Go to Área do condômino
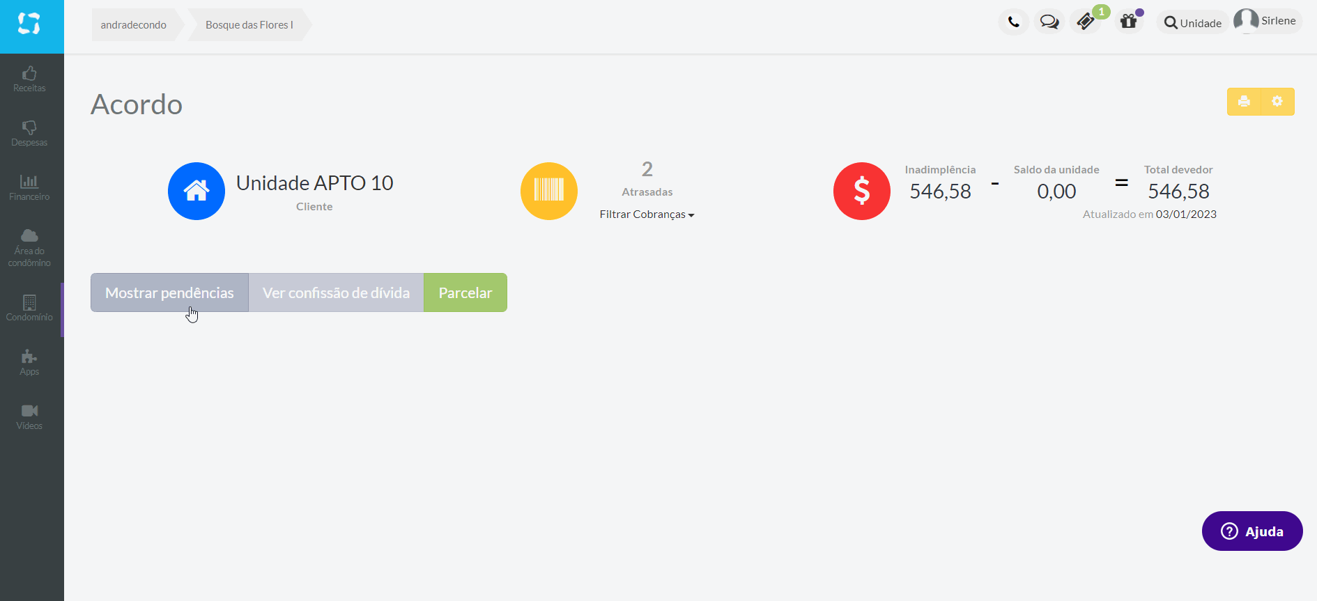Image resolution: width=1317 pixels, height=601 pixels. click(x=29, y=248)
